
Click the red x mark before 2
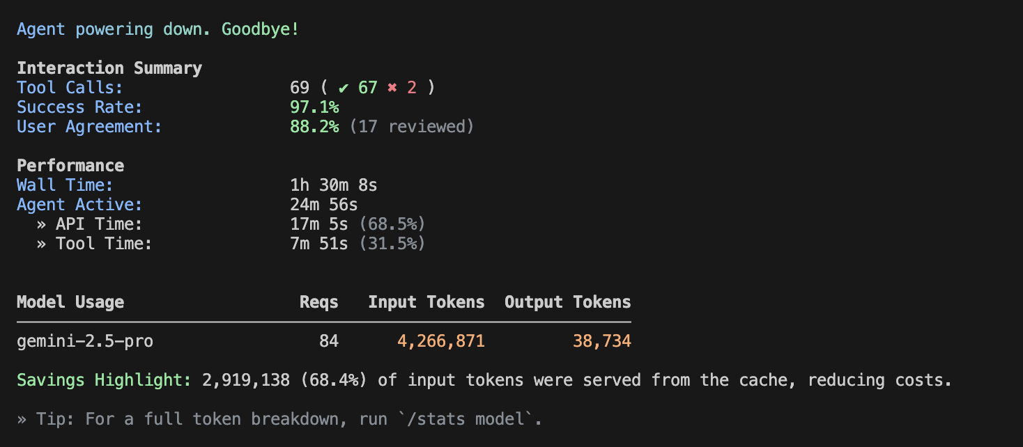coord(392,88)
